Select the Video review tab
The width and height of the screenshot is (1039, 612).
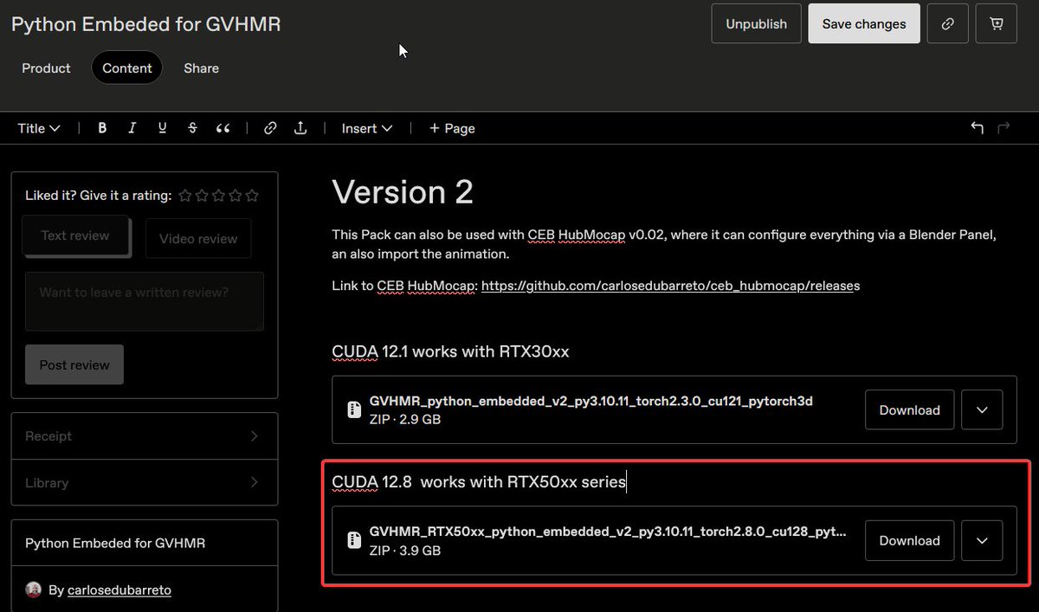pyautogui.click(x=198, y=239)
